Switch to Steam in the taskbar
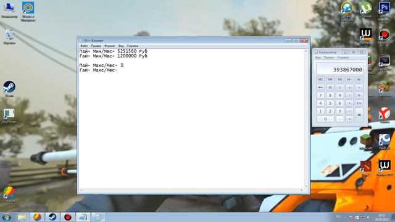The height and width of the screenshot is (222, 395). [x=52, y=217]
